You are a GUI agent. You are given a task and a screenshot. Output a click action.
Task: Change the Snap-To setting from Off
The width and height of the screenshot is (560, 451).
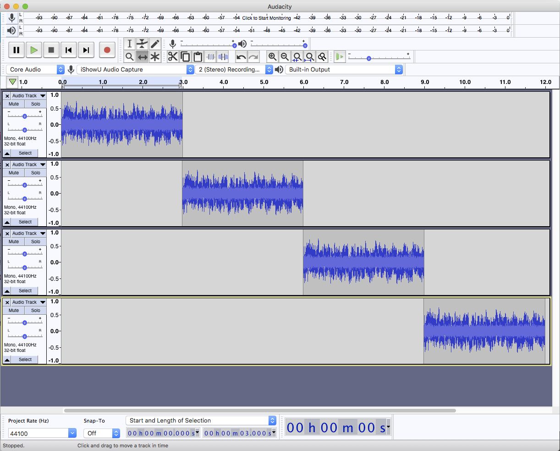[101, 433]
